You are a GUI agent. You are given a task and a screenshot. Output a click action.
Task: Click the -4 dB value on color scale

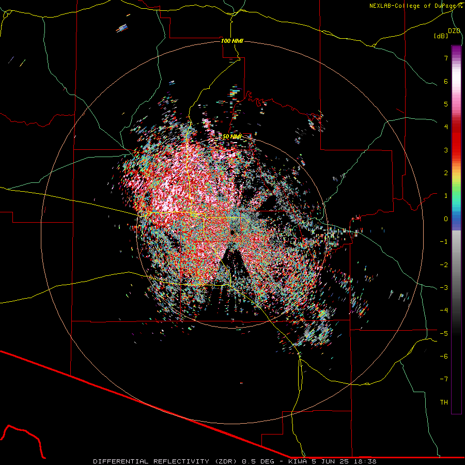click(x=444, y=310)
